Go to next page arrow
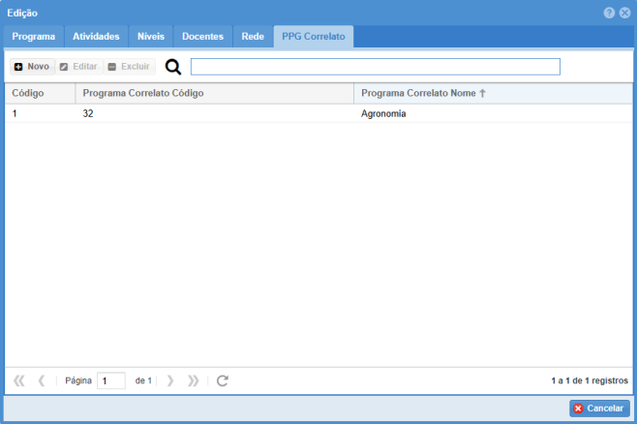This screenshot has height=424, width=637. click(x=170, y=380)
